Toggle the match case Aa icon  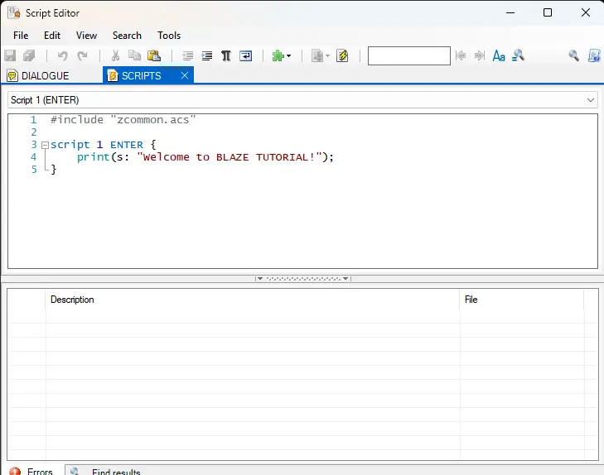[x=499, y=55]
